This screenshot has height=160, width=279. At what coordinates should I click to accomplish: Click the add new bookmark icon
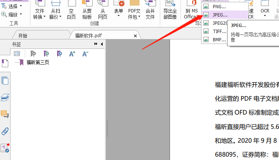pos(46,53)
